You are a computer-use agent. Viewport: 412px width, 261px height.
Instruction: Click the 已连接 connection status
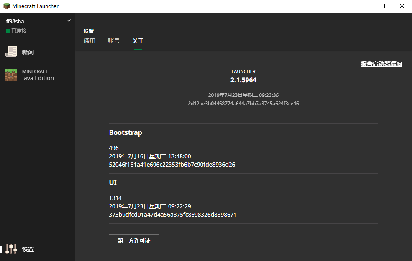(x=16, y=31)
